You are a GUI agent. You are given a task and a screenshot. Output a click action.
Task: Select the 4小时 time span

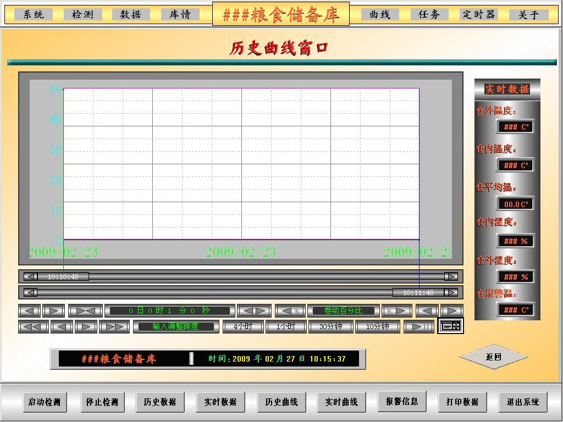coord(242,327)
